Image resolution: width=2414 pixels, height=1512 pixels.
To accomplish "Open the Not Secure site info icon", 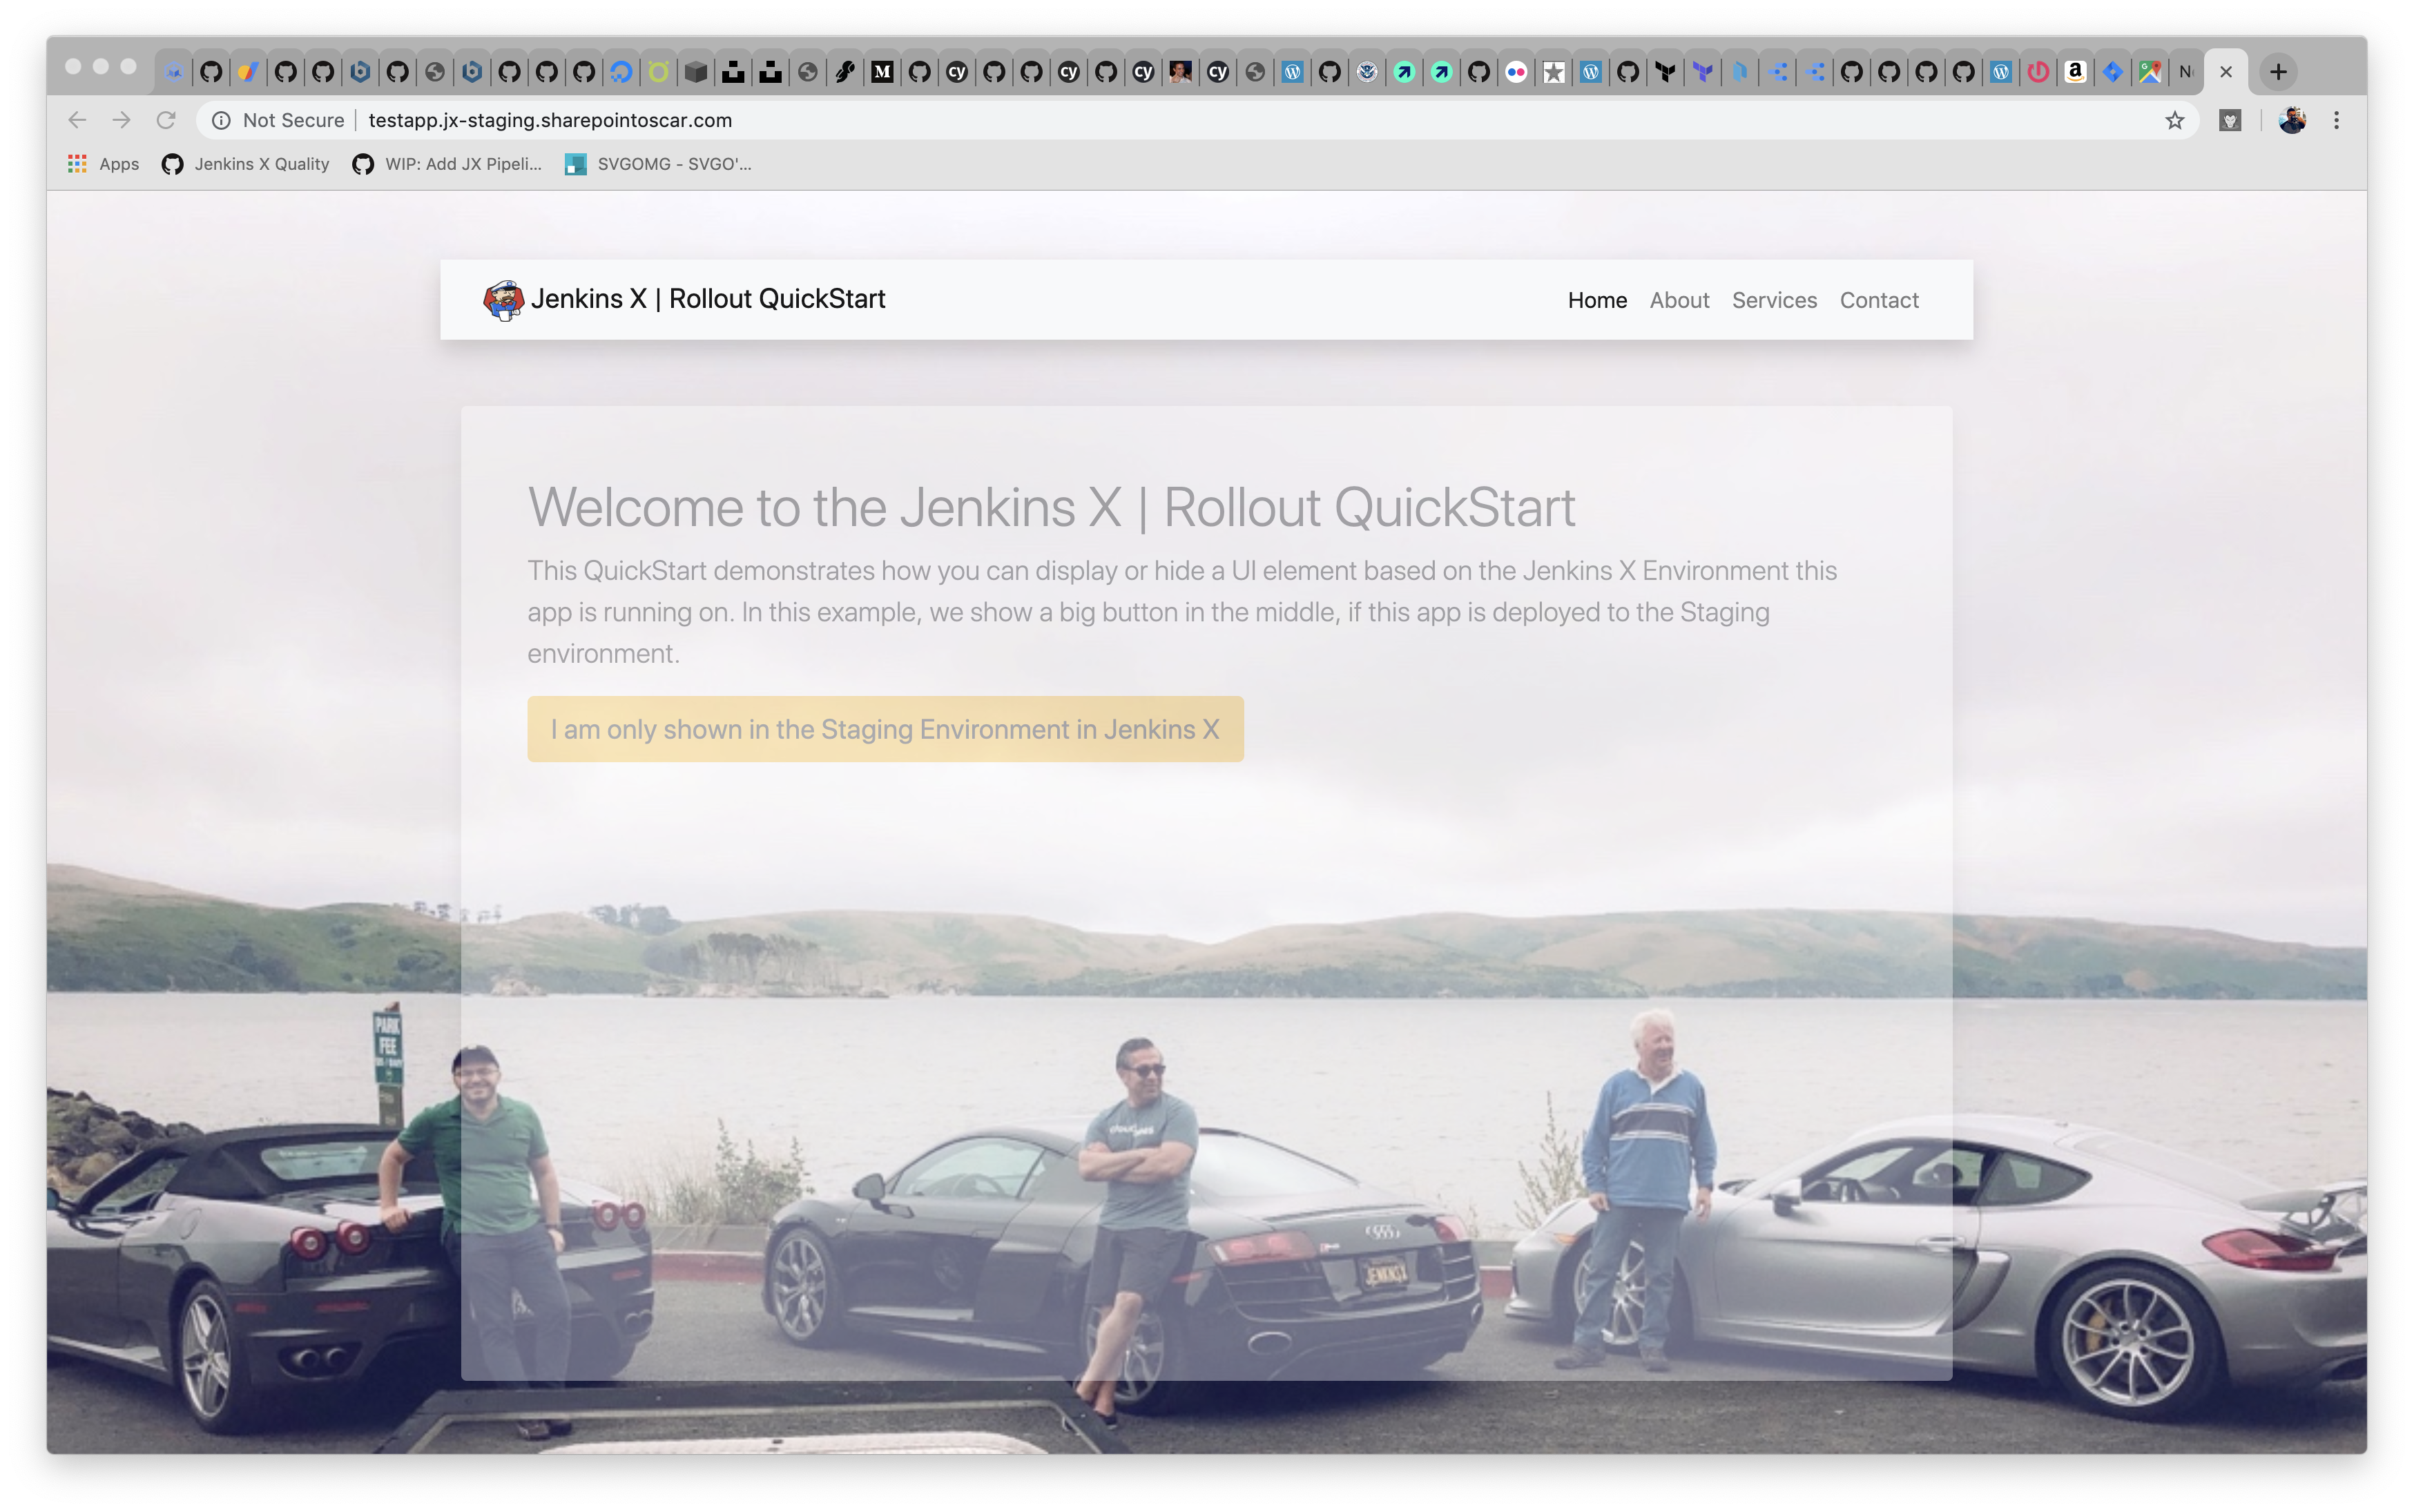I will tap(221, 120).
